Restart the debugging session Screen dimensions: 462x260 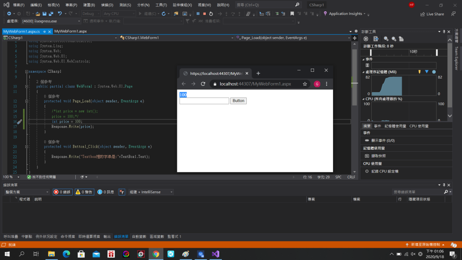point(211,14)
